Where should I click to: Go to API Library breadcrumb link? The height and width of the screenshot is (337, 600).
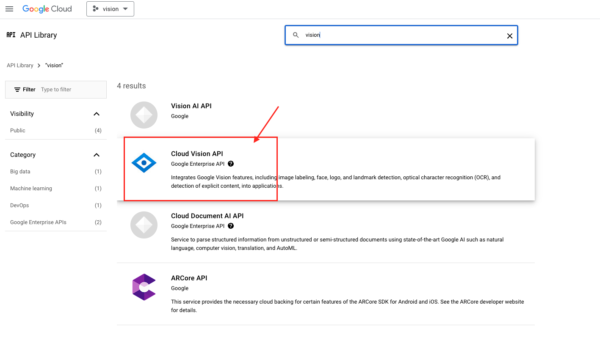[20, 66]
